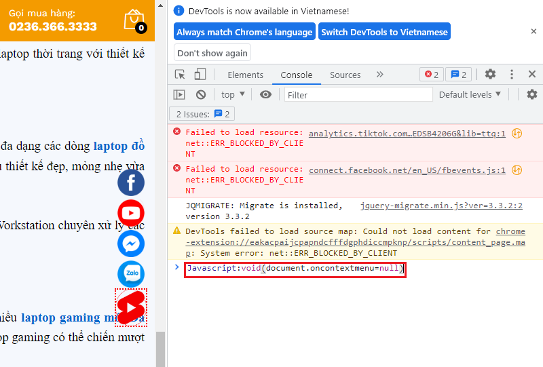
Task: Switch to the Elements tab
Action: click(x=246, y=75)
